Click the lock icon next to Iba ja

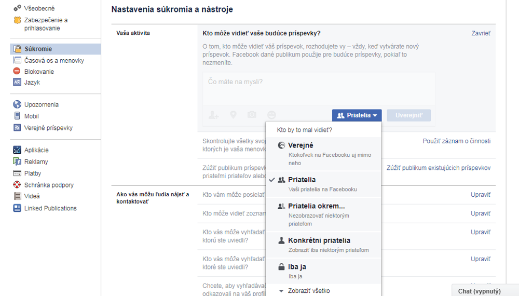coord(281,266)
